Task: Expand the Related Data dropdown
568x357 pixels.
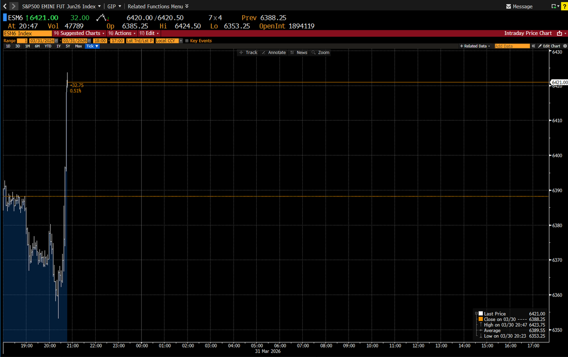Action: click(x=475, y=46)
